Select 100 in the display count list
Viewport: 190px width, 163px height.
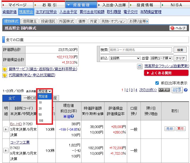[41, 120]
